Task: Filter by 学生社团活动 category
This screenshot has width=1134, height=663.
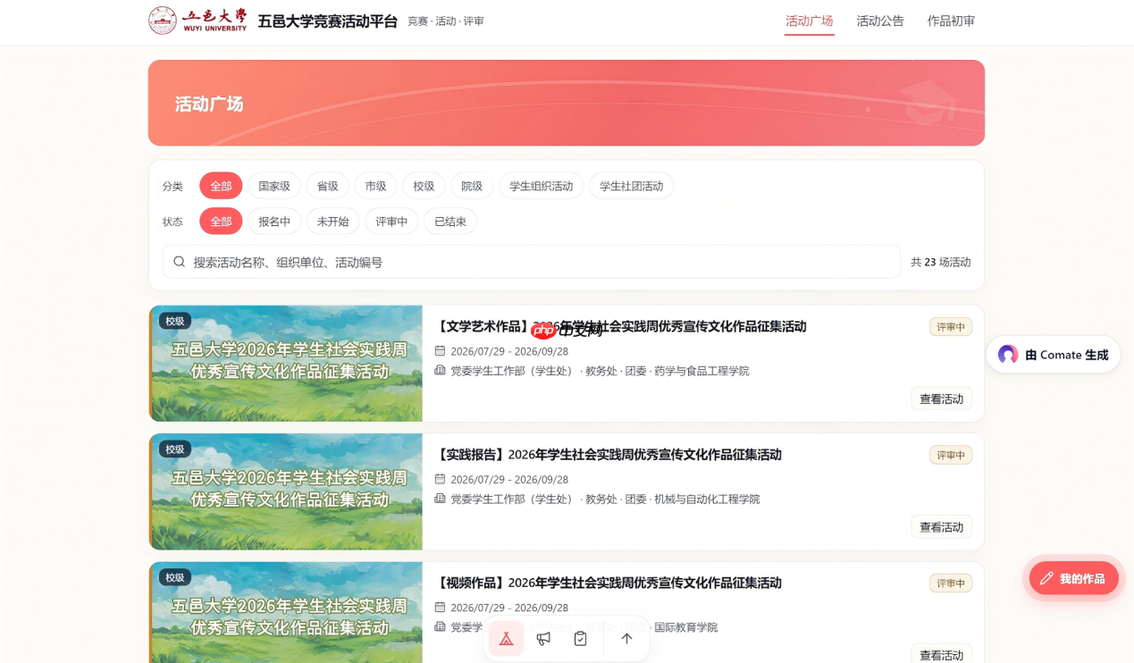Action: (632, 186)
